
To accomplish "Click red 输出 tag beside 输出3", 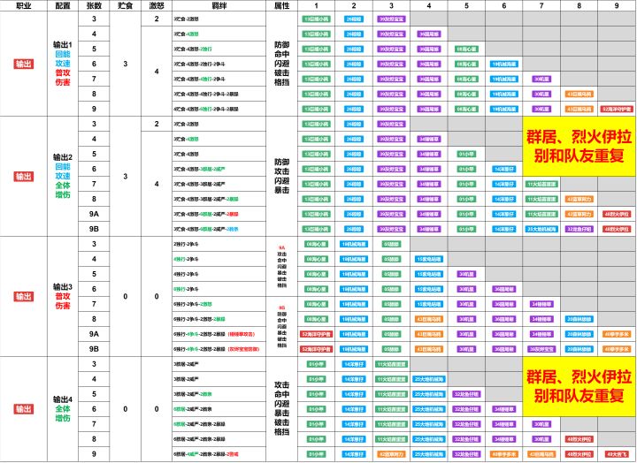I will pos(24,297).
